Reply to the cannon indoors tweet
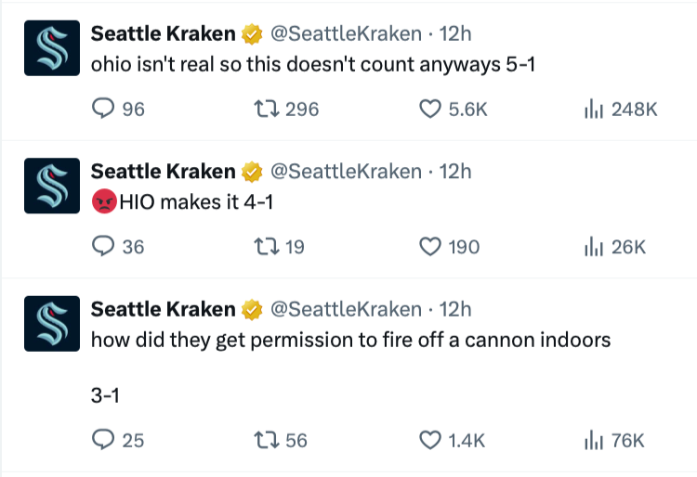This screenshot has width=697, height=477. 103,440
